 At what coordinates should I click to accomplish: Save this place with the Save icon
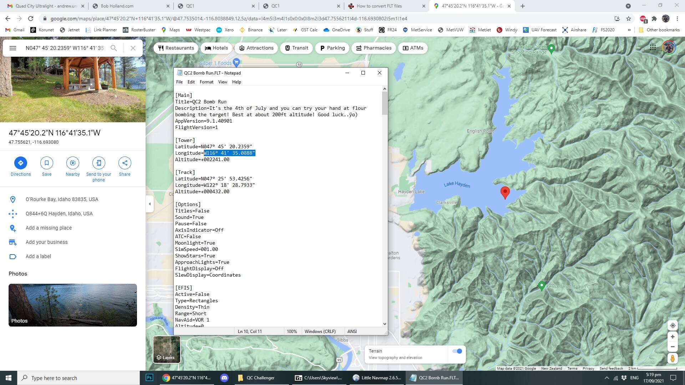pos(47,163)
